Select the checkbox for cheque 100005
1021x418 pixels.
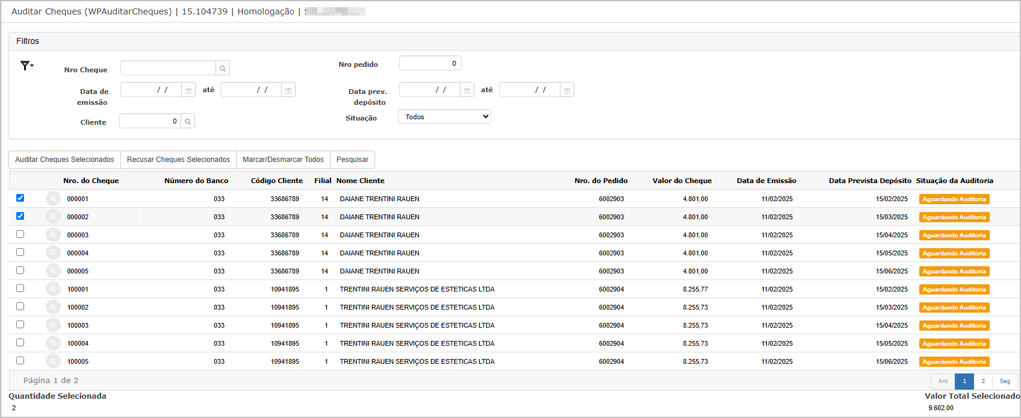coord(20,360)
